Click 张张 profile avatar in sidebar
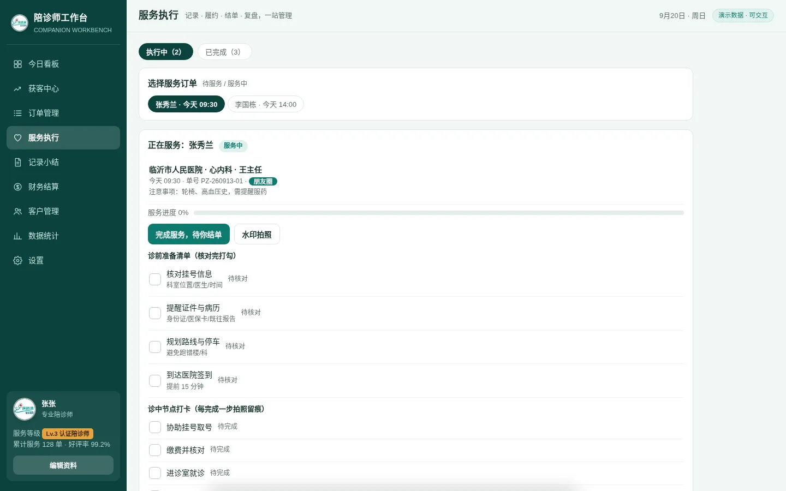 pos(25,409)
